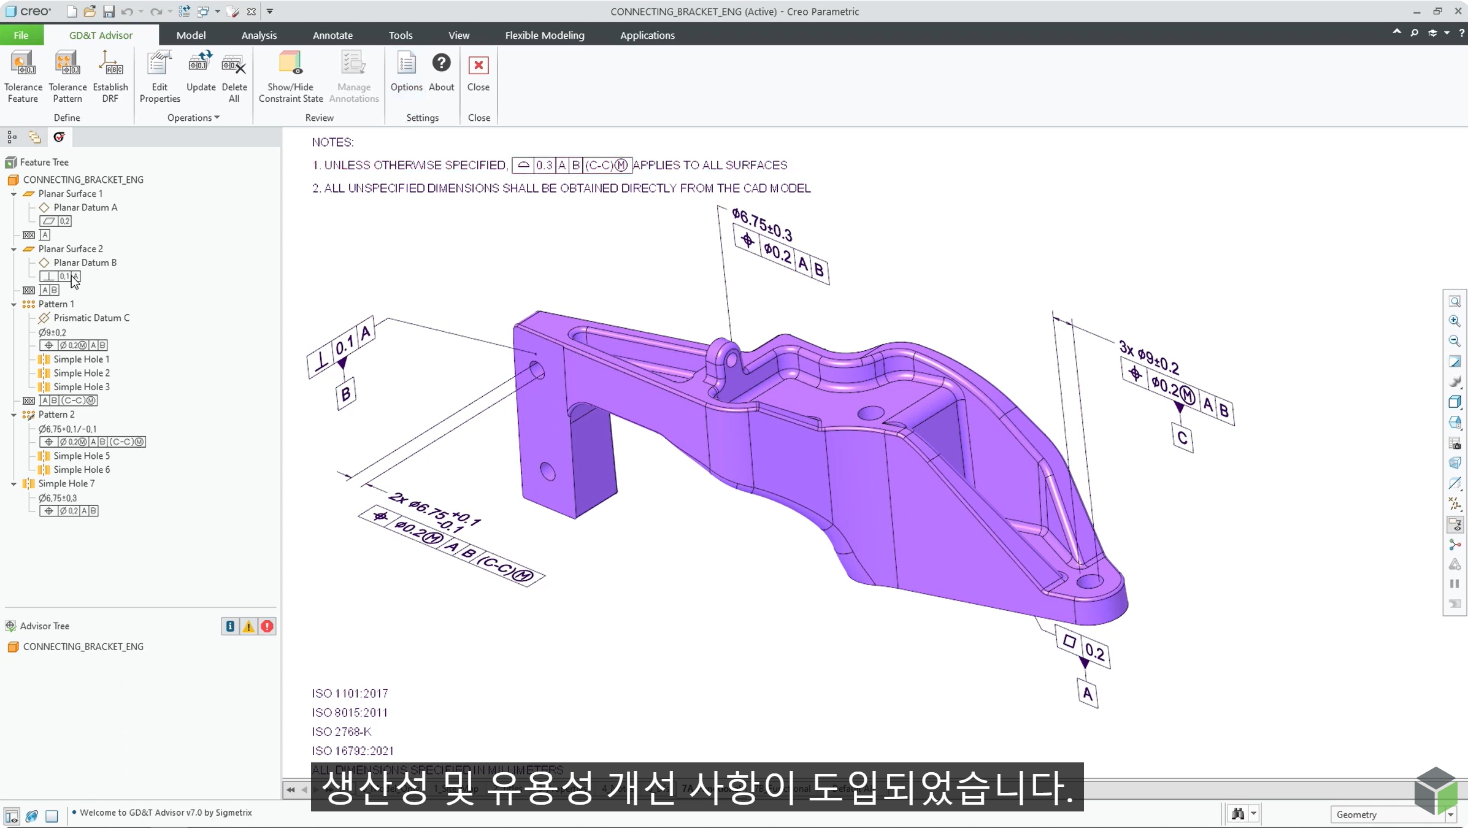Save the model with the disk icon
This screenshot has width=1468, height=828.
109,12
